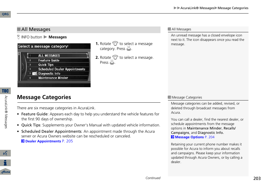Open the TOC table of contents tab
Viewport: 264px width, 186px height.
(5, 91)
